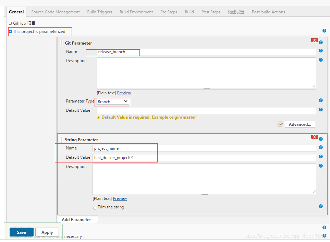
Task: Toggle the GitHub 项目 checkbox
Action: [10, 23]
